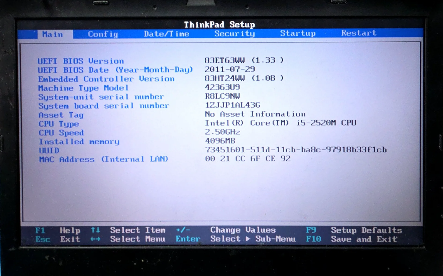Click the Setup Defaults legend

pyautogui.click(x=366, y=230)
